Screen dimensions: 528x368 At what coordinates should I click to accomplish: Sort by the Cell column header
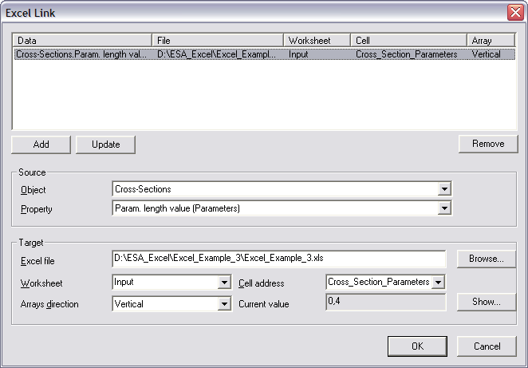pyautogui.click(x=409, y=41)
